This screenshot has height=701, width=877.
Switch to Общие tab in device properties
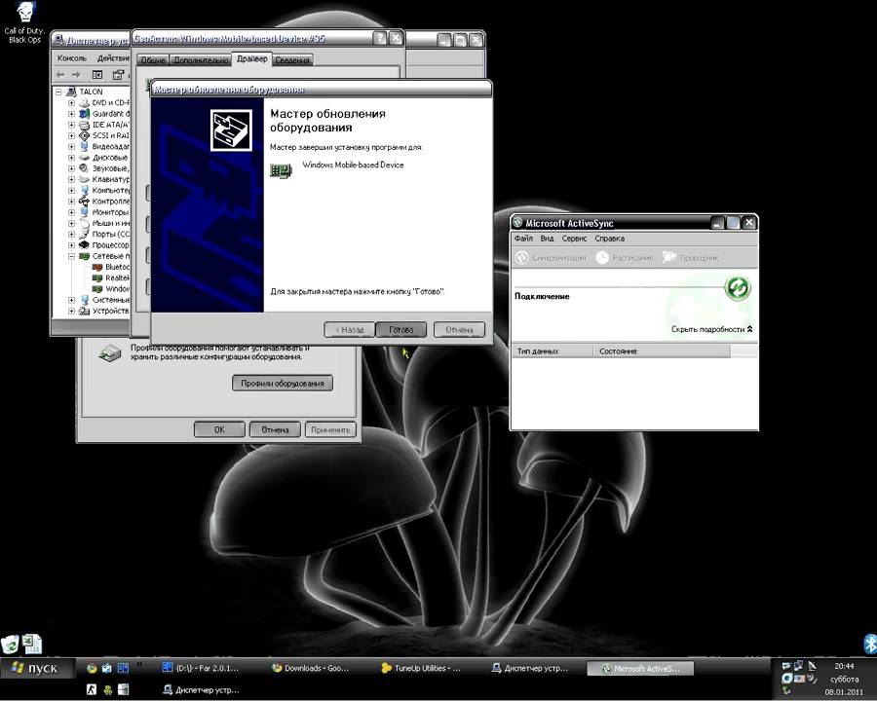(152, 60)
